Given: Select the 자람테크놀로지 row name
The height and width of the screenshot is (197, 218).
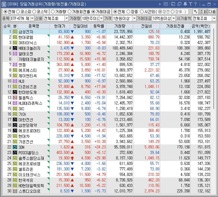Looking at the screenshot, I should (31, 59).
